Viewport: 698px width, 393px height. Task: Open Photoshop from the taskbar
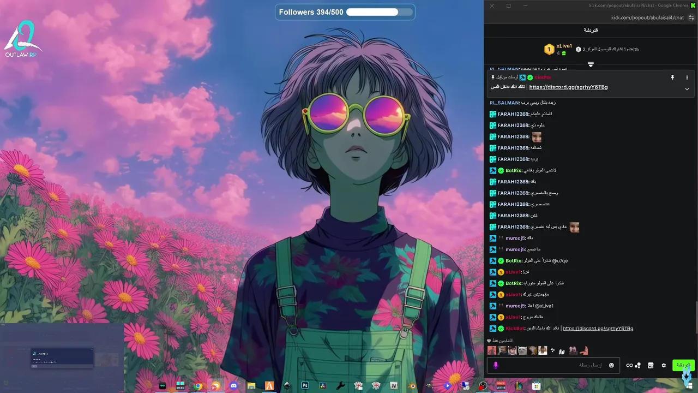[x=305, y=385]
